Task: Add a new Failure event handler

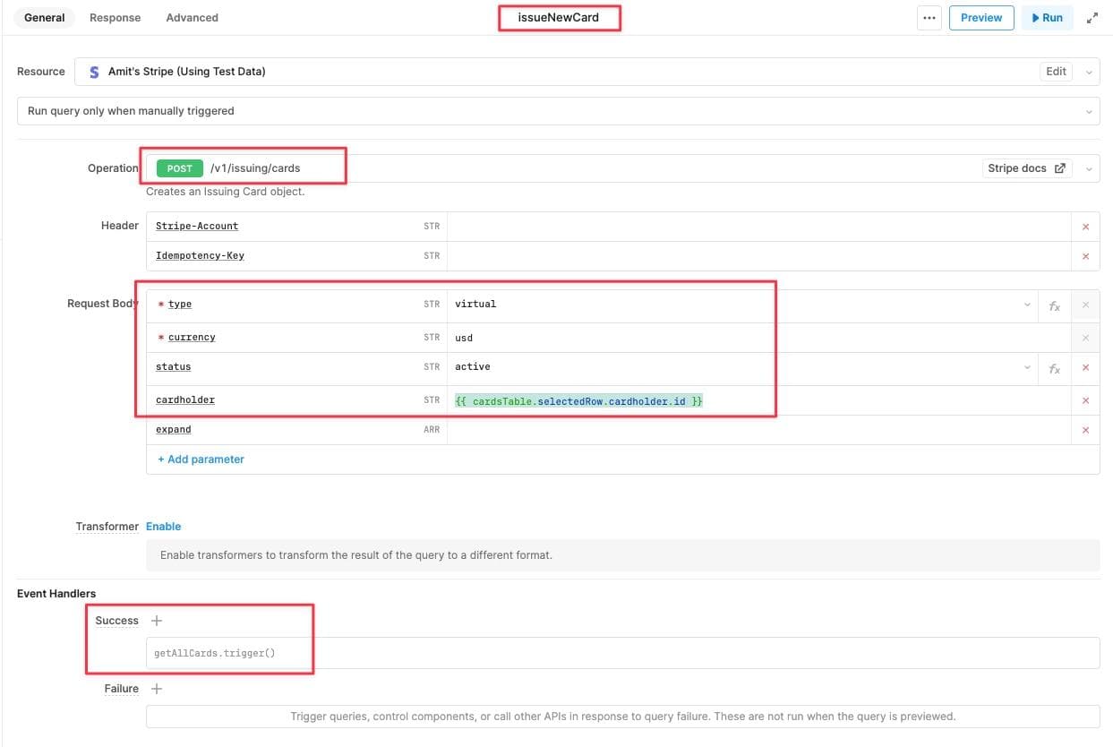Action: [157, 688]
